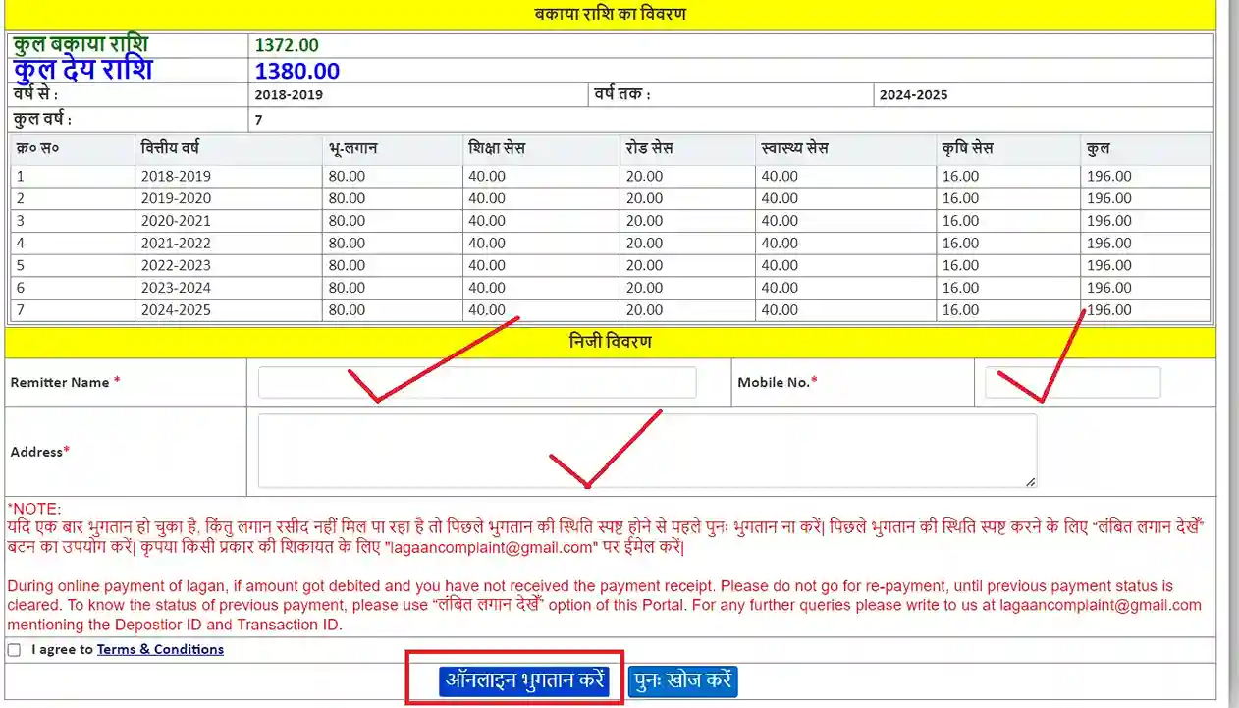The width and height of the screenshot is (1239, 708).
Task: Click the बकाया राशि का विवरण heading
Action: point(610,14)
